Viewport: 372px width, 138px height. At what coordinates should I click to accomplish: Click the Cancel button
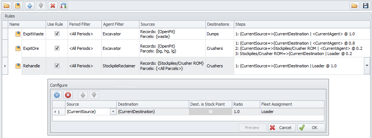[x=282, y=128]
